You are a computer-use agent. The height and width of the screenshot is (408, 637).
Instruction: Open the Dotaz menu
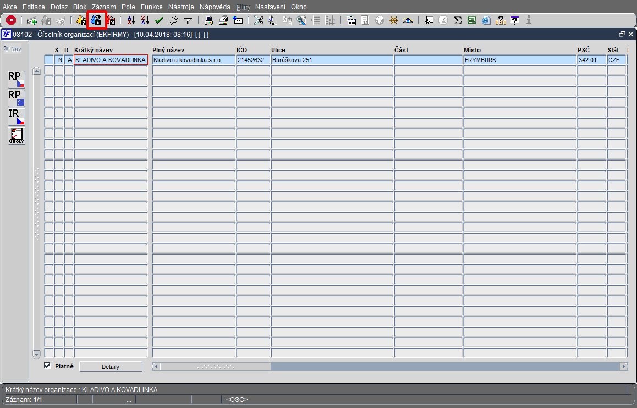click(x=59, y=7)
